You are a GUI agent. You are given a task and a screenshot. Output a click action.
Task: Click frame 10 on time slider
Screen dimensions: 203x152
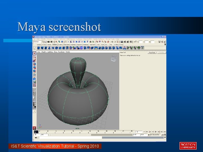tap(73, 131)
